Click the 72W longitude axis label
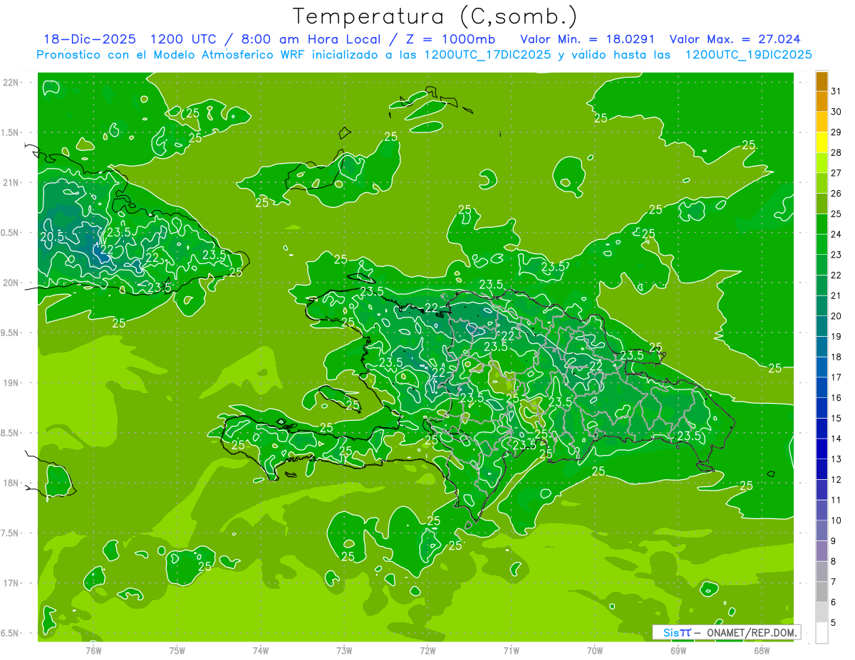855x660 pixels. 427,650
